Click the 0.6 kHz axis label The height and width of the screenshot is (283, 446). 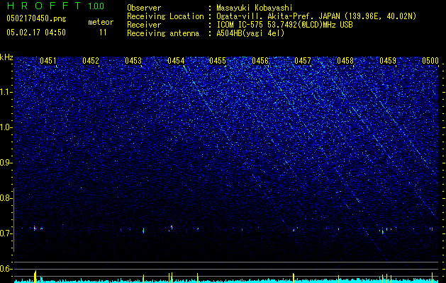[5, 269]
